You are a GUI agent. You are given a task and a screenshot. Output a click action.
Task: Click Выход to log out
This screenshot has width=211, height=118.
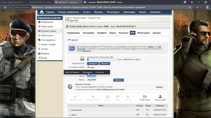(44, 58)
